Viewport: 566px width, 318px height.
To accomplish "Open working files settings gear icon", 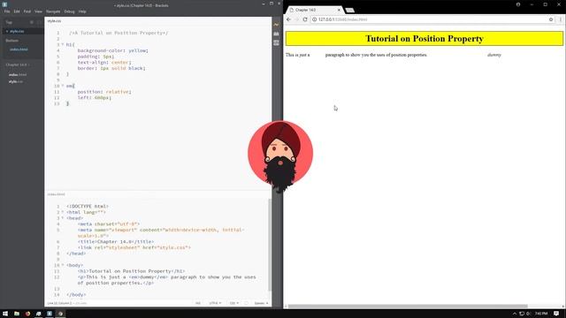I will (32, 22).
